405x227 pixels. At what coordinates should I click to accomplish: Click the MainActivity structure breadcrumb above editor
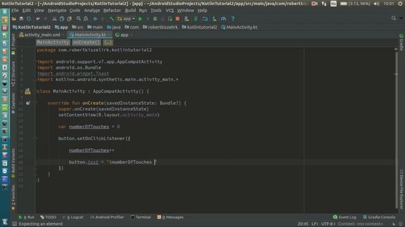click(53, 42)
